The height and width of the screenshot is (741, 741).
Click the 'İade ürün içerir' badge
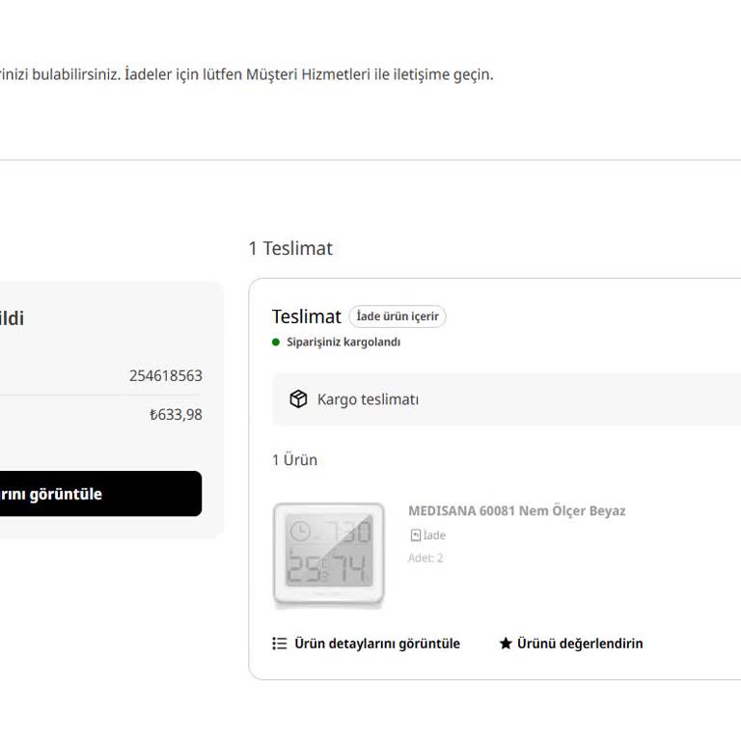click(x=398, y=316)
